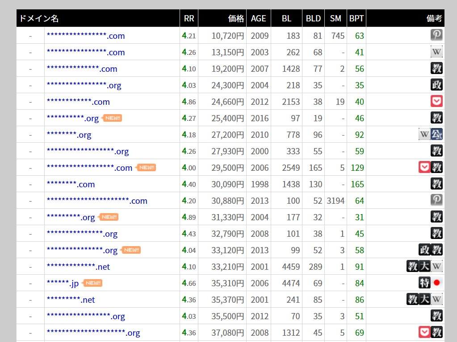Viewport: 457px width, 342px height.
Task: Click the 特 icon in the .jp row
Action: point(424,283)
